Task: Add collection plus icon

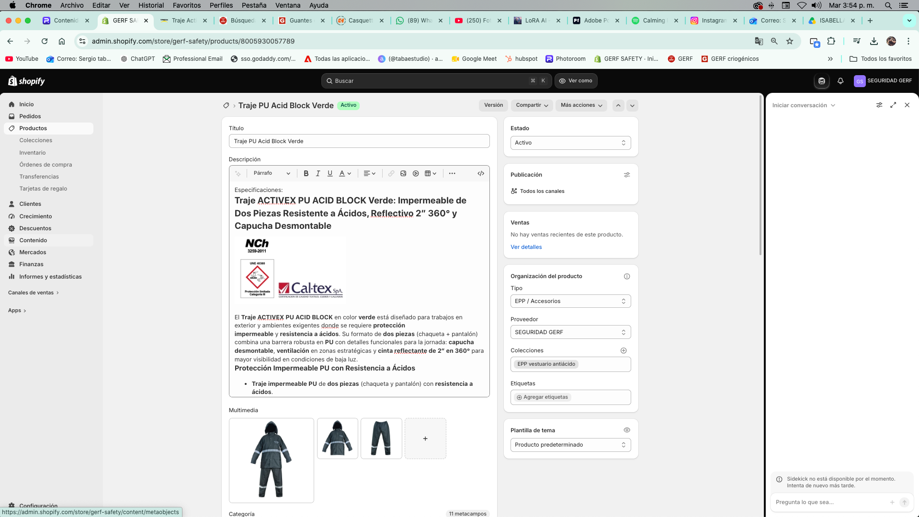Action: pyautogui.click(x=624, y=350)
